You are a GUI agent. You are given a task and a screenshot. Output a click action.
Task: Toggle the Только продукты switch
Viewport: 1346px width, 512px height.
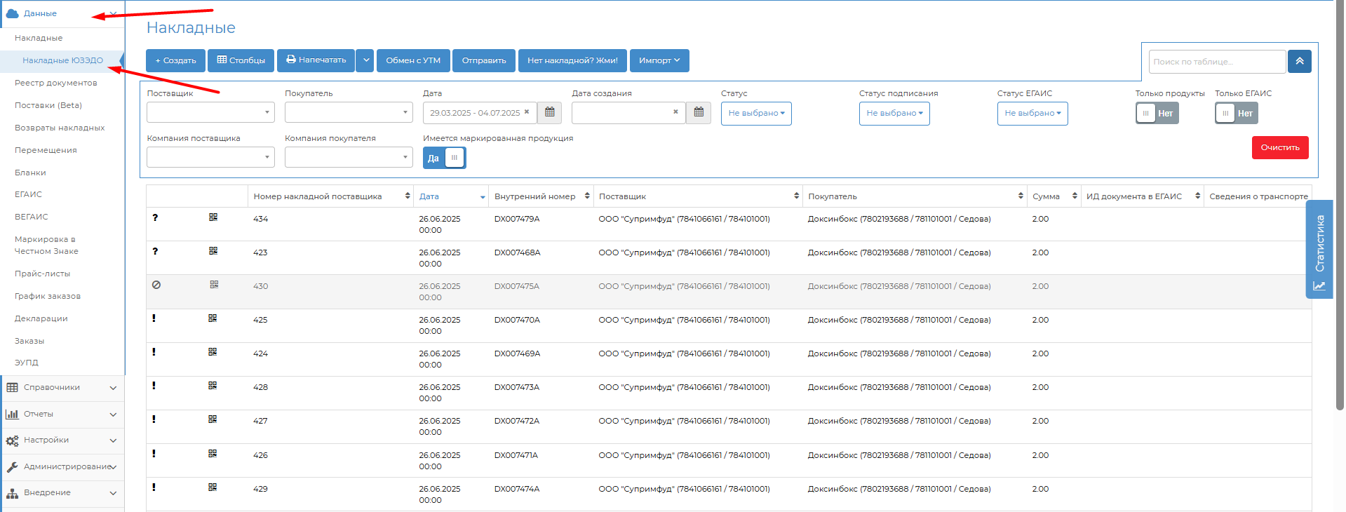(1157, 114)
